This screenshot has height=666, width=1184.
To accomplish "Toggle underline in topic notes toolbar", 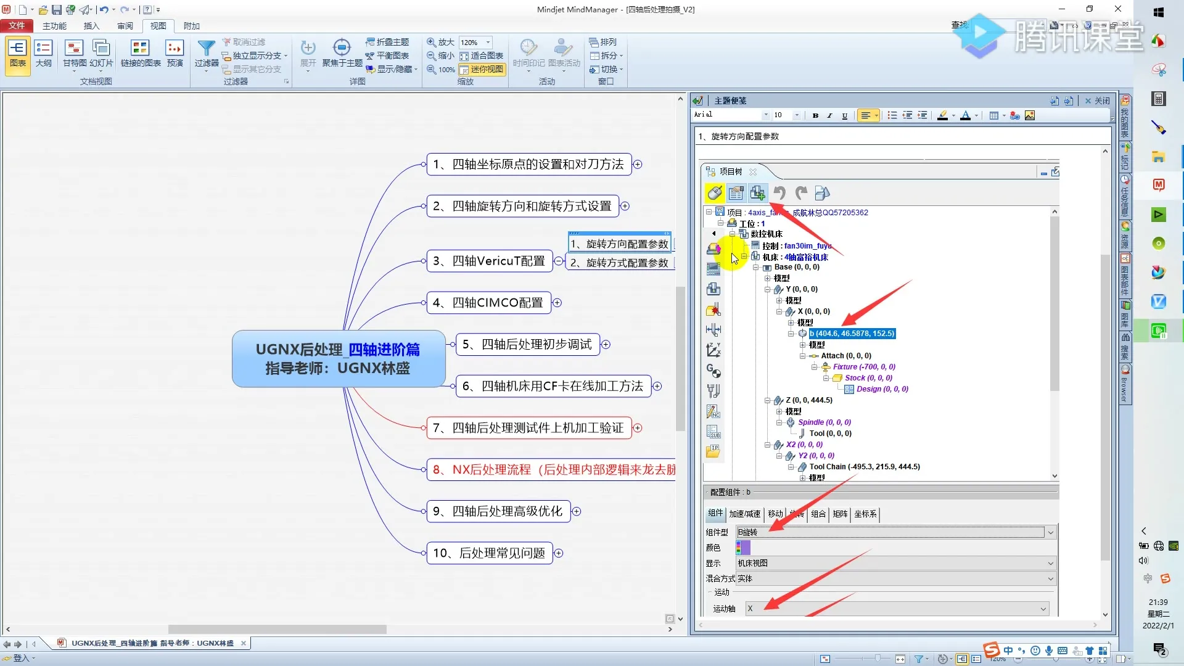I will pyautogui.click(x=844, y=115).
